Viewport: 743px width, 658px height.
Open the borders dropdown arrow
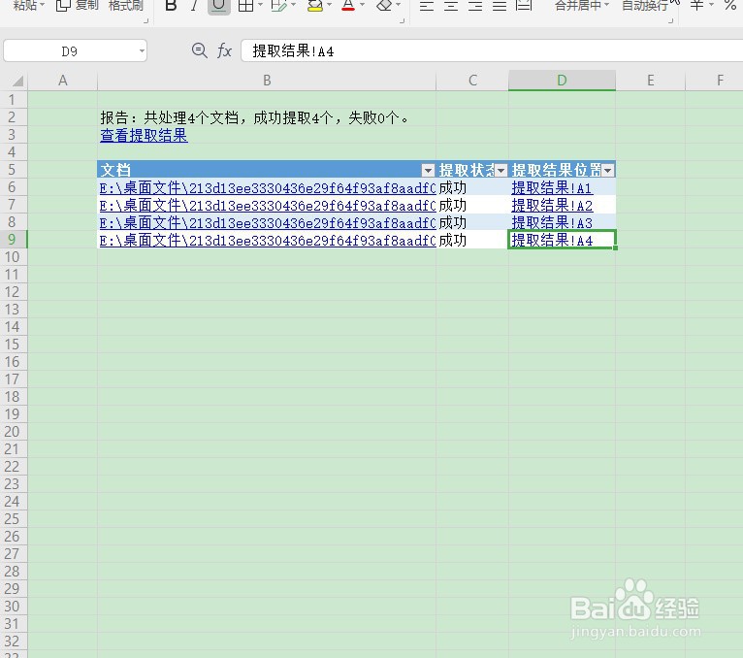coord(260,5)
